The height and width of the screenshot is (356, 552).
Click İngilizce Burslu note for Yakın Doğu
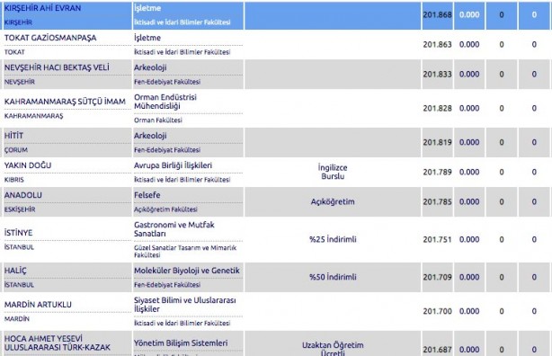tap(333, 172)
